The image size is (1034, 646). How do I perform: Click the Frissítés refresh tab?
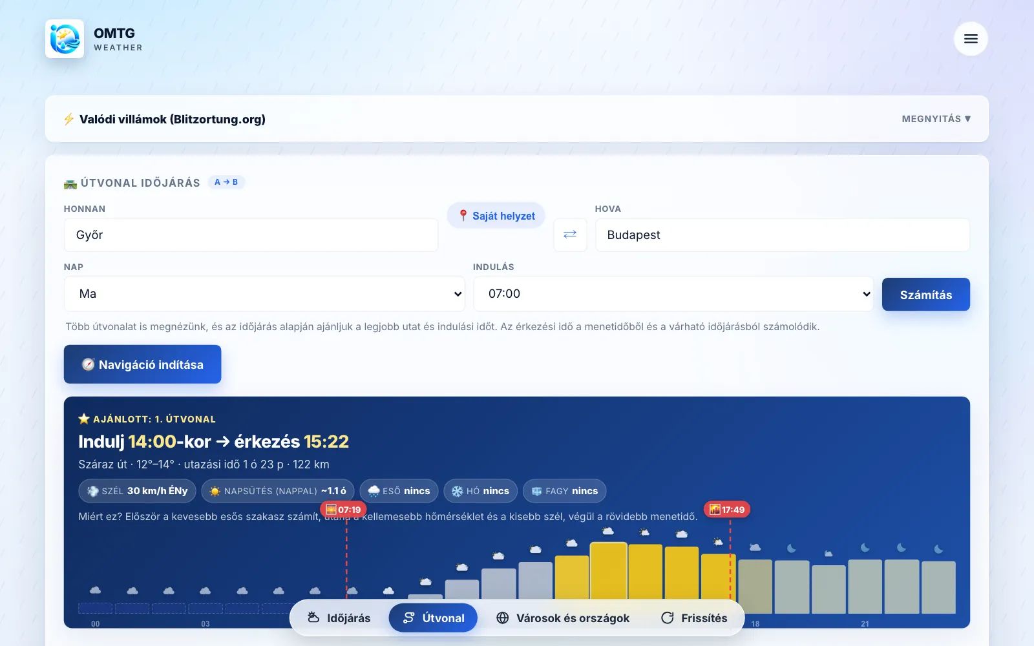[x=694, y=618]
